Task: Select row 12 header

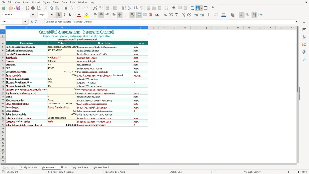Action: click(3, 72)
